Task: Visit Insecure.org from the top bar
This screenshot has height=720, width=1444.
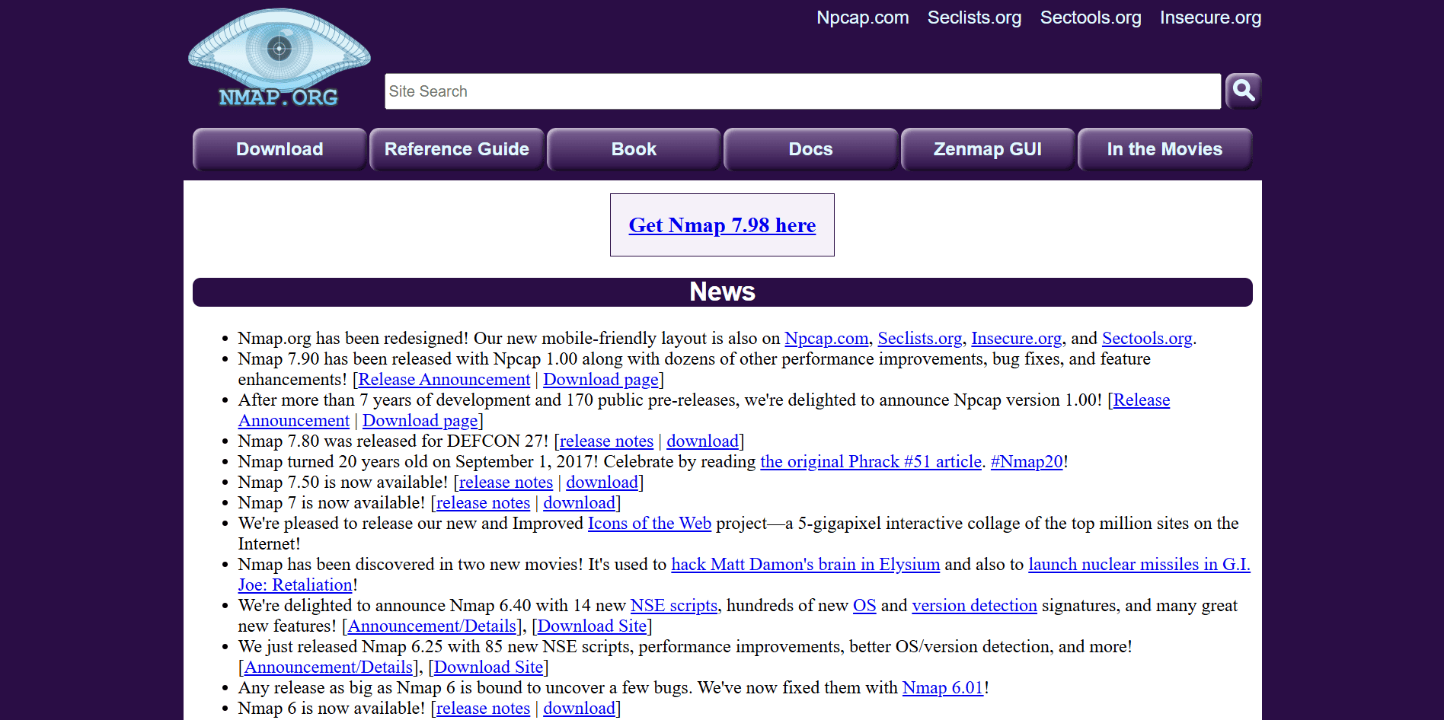Action: [x=1209, y=18]
